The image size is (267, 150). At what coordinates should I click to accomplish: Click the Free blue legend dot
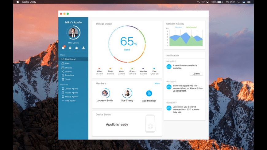[x=154, y=69]
